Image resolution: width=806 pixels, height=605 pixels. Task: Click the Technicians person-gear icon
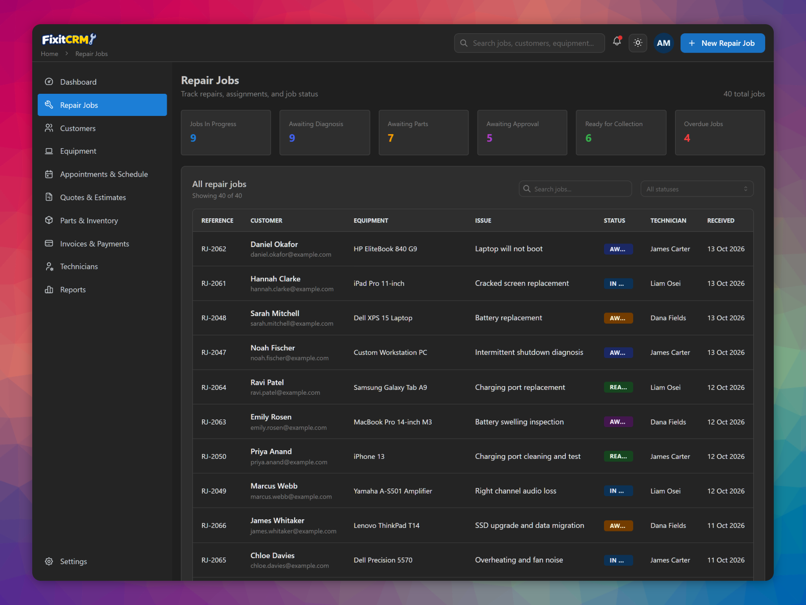[x=49, y=266]
